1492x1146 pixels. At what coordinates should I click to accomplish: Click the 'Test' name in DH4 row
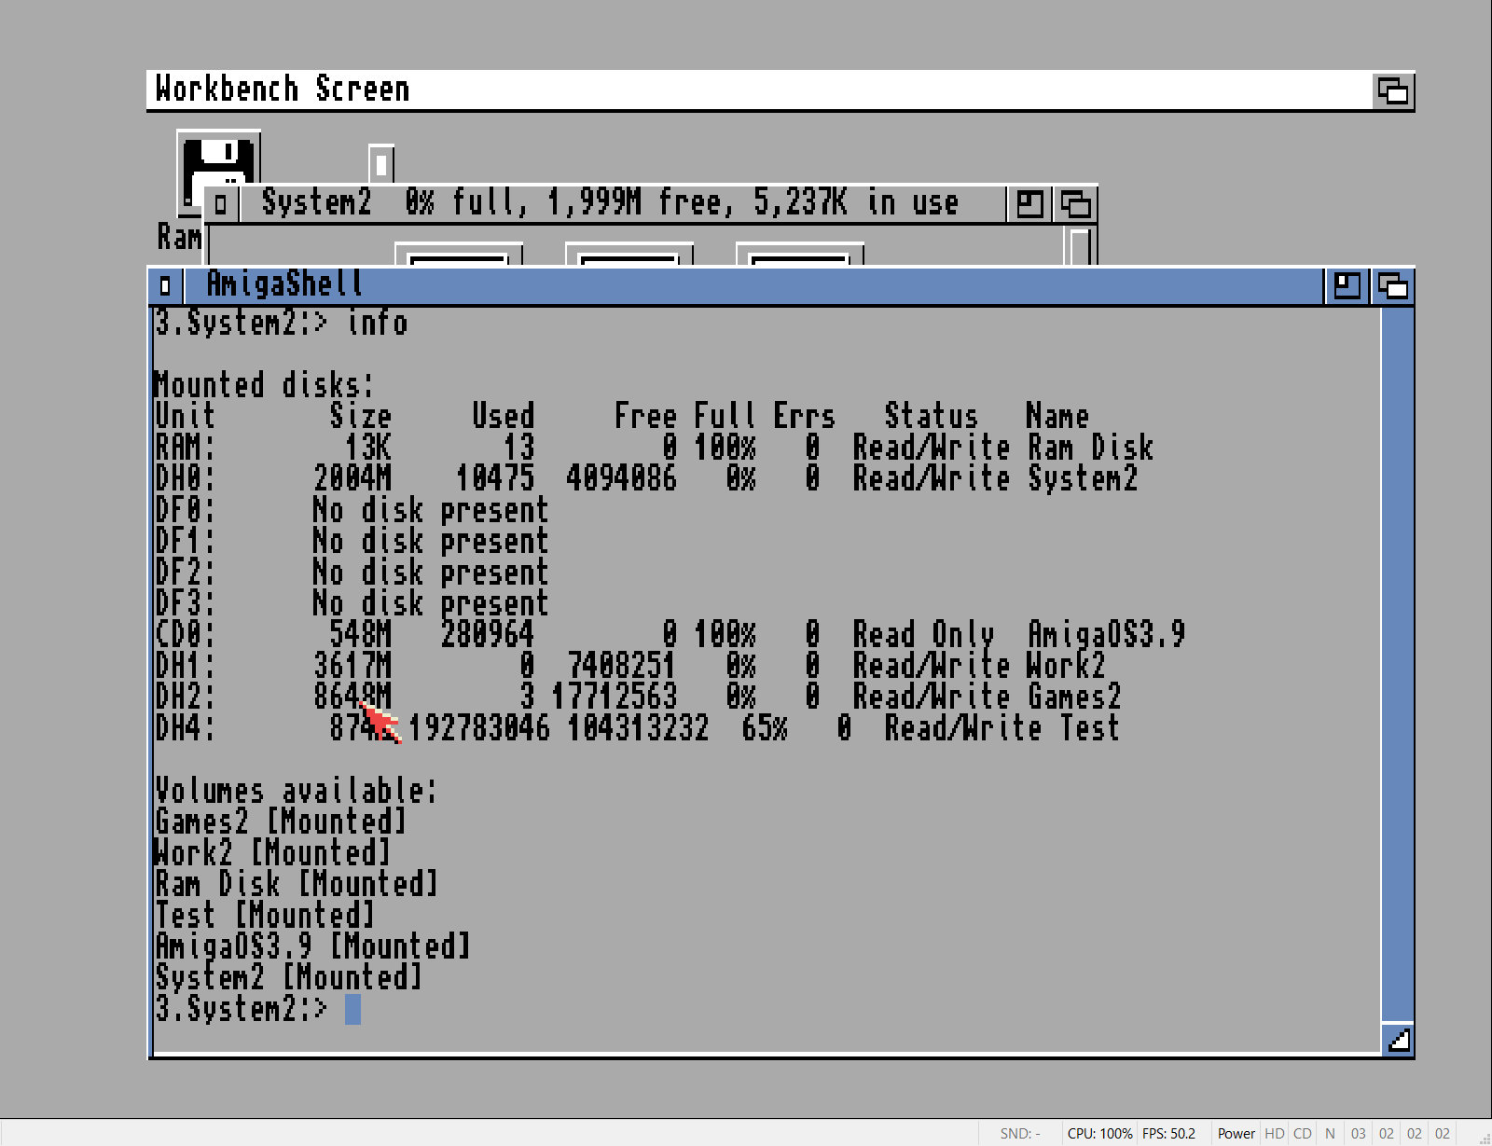(1089, 728)
